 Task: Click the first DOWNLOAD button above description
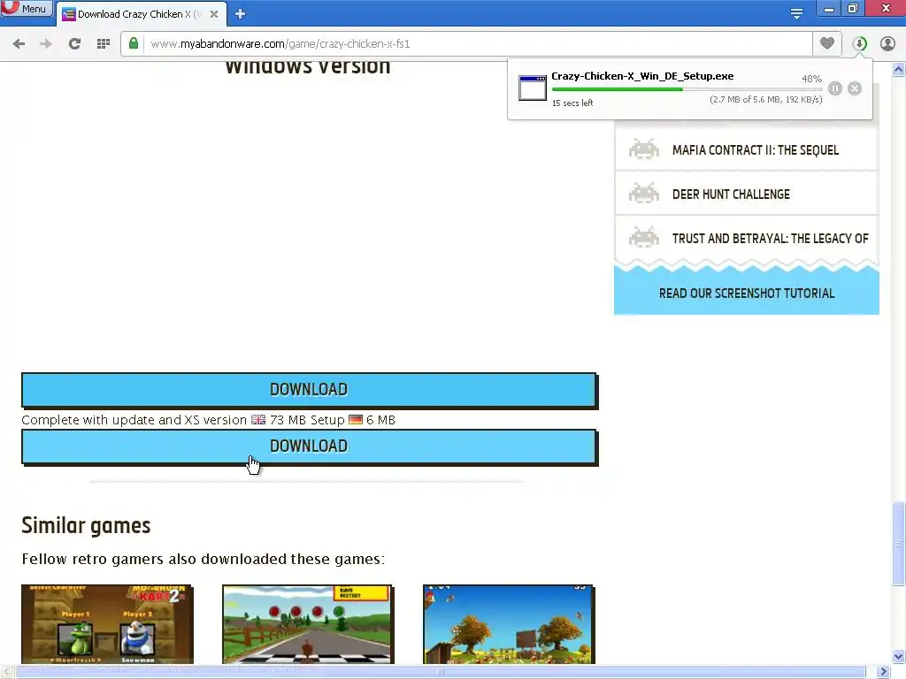(309, 390)
